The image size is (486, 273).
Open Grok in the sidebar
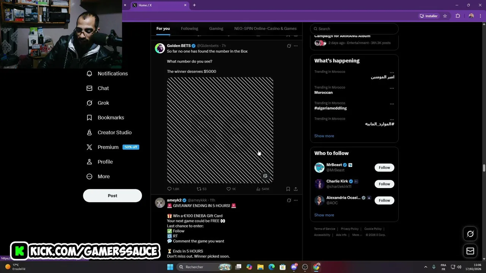click(x=98, y=103)
